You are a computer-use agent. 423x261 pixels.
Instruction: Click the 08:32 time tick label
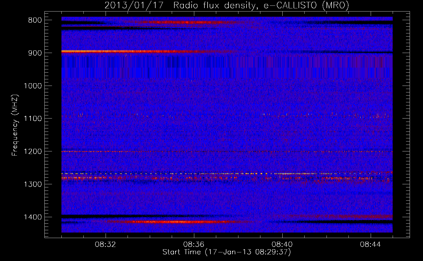click(105, 245)
